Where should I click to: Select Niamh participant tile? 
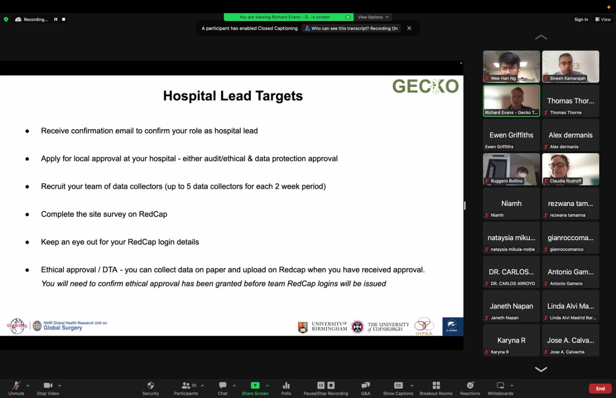pos(511,204)
